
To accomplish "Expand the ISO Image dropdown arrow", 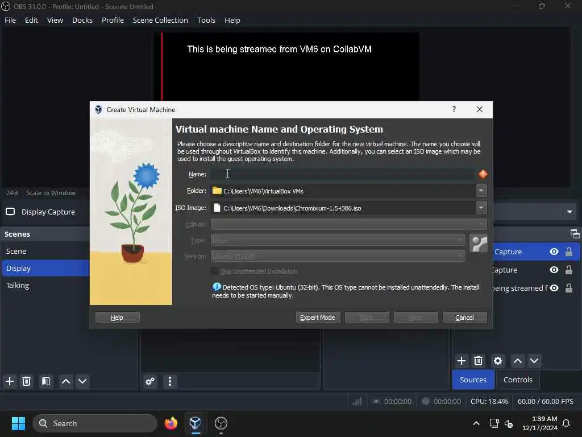I will pos(481,208).
